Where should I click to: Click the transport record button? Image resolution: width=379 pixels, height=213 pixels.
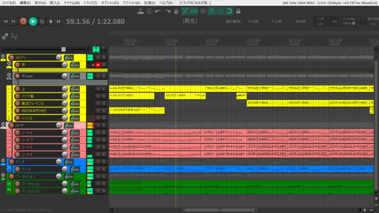(23, 21)
